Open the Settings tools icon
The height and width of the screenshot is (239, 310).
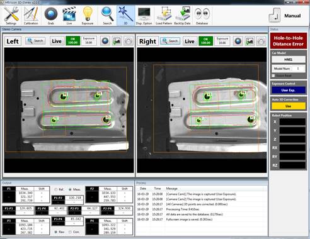[x=11, y=16]
